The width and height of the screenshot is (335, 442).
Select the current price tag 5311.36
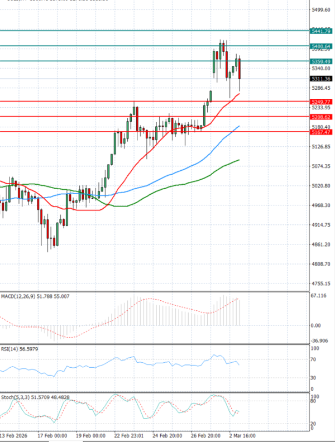(320, 79)
